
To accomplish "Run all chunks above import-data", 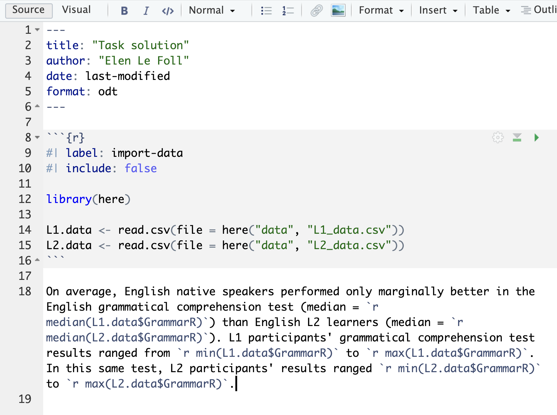I will click(x=517, y=138).
